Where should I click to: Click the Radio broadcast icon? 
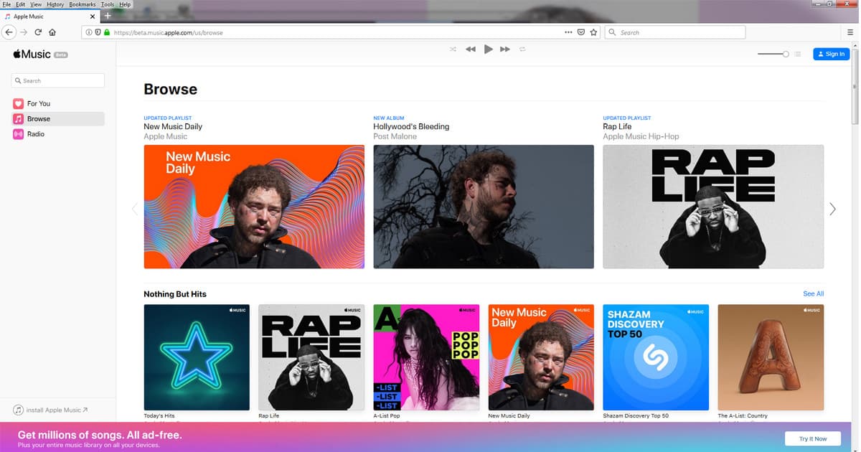pyautogui.click(x=19, y=134)
